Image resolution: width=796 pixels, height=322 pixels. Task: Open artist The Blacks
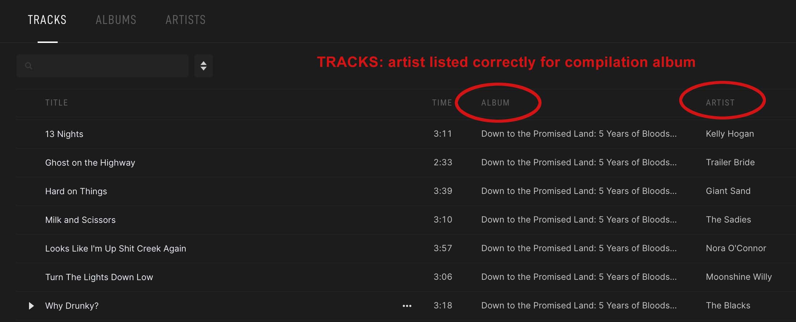coord(728,306)
